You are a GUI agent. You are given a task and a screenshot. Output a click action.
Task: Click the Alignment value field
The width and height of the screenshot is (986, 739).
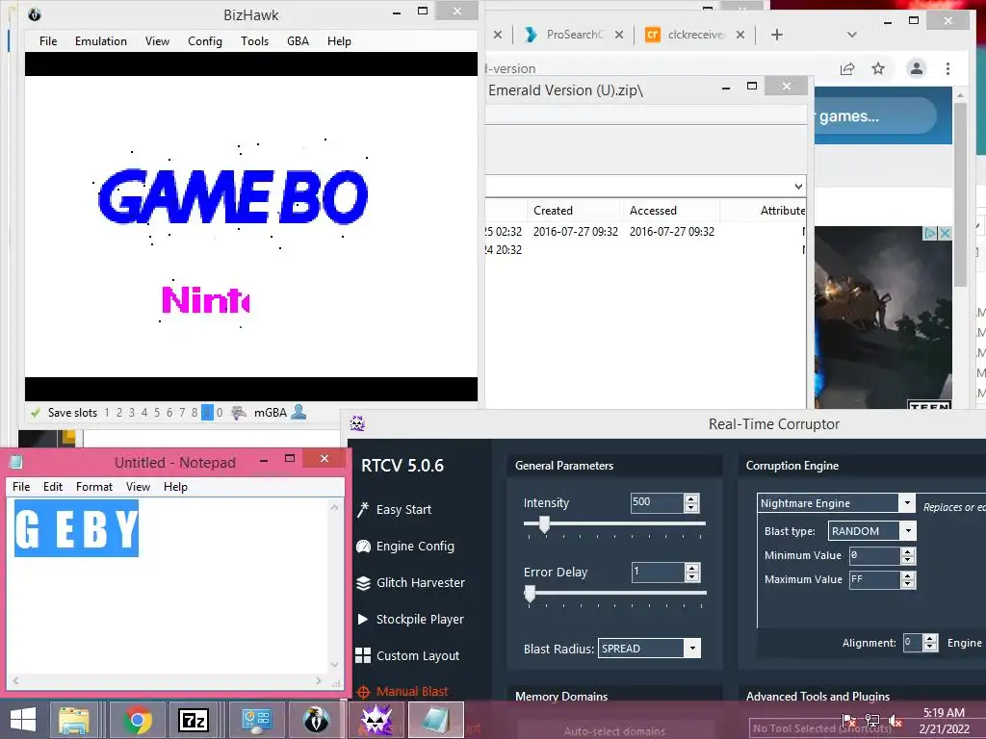click(912, 642)
